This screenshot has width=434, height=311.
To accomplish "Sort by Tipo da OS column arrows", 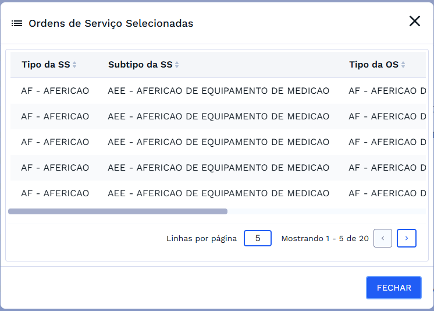I will click(x=403, y=65).
